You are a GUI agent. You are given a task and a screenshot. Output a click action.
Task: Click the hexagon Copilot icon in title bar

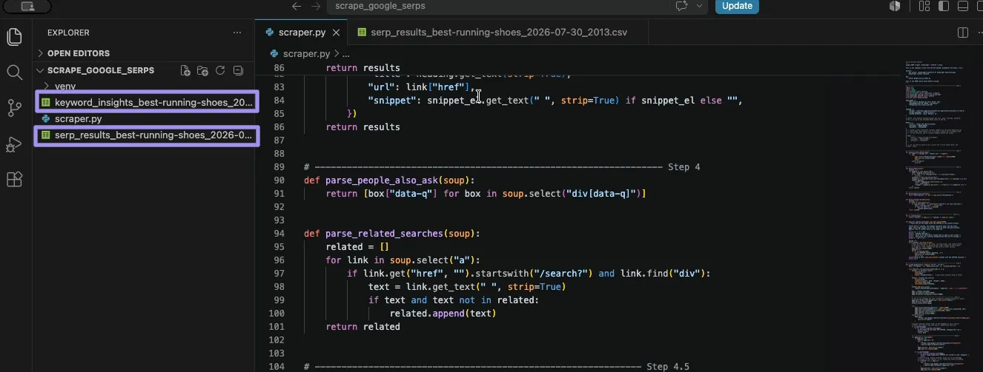point(895,6)
